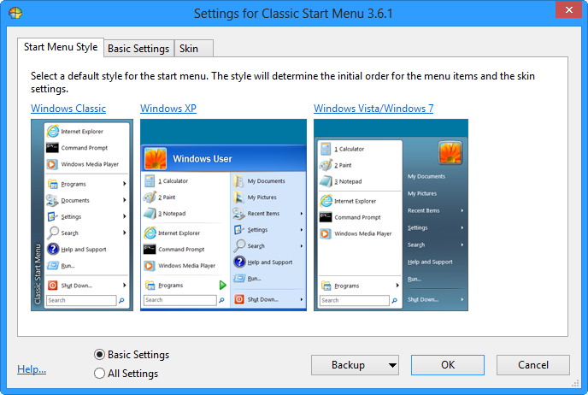Switch to the Basic Settings tab
The width and height of the screenshot is (588, 395).
point(138,49)
